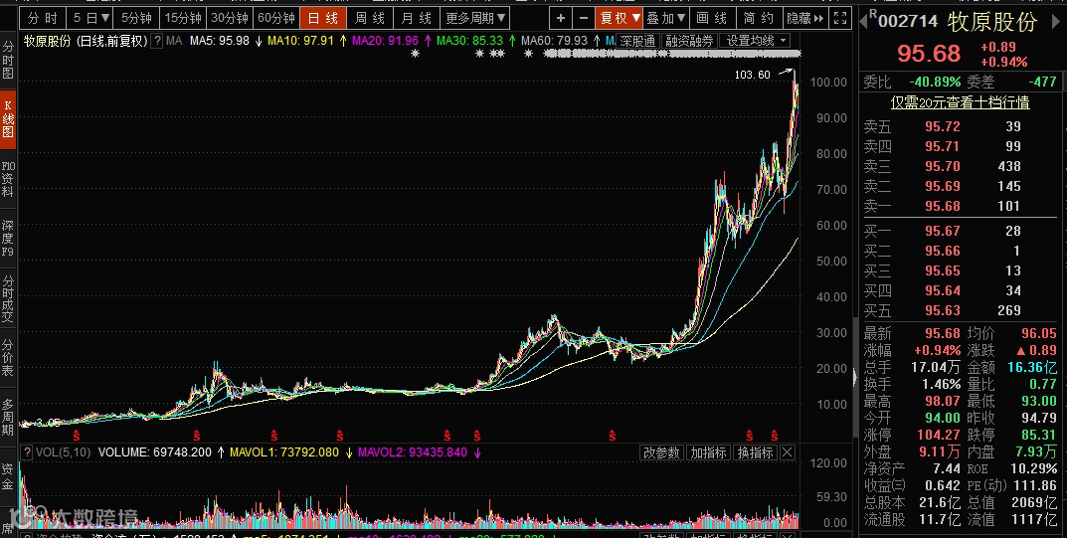The width and height of the screenshot is (1067, 538).
Task: Click the 买五 95.63 order row
Action: tap(960, 311)
